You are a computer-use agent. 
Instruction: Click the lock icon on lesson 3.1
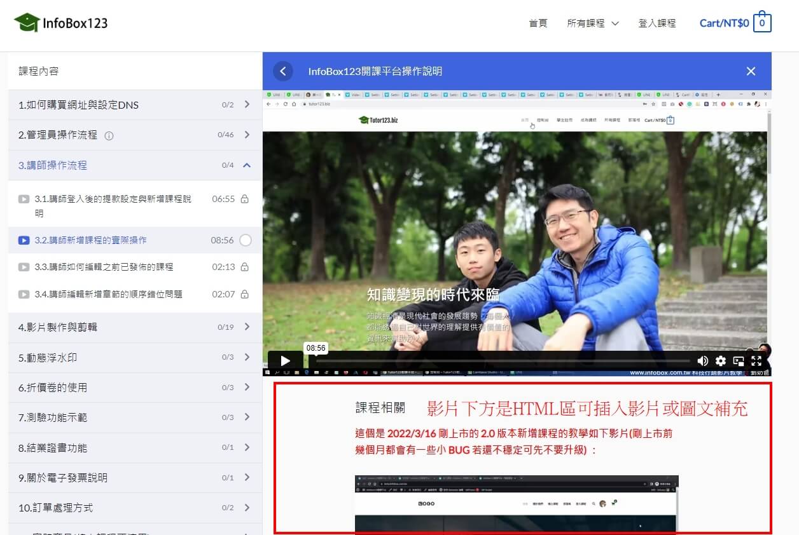[245, 199]
